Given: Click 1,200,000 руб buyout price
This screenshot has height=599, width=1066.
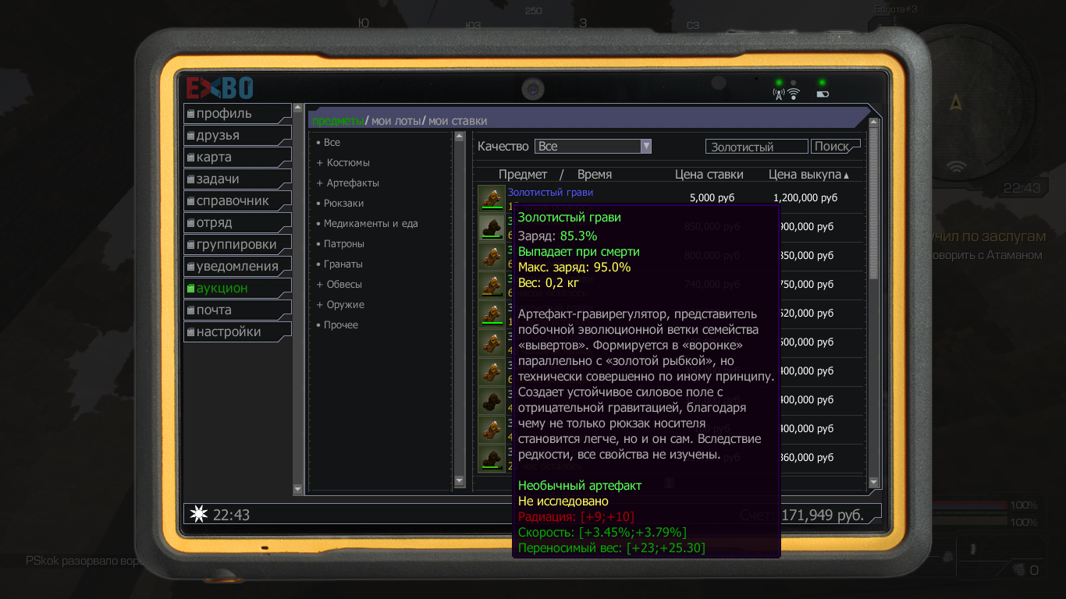Looking at the screenshot, I should tap(805, 198).
